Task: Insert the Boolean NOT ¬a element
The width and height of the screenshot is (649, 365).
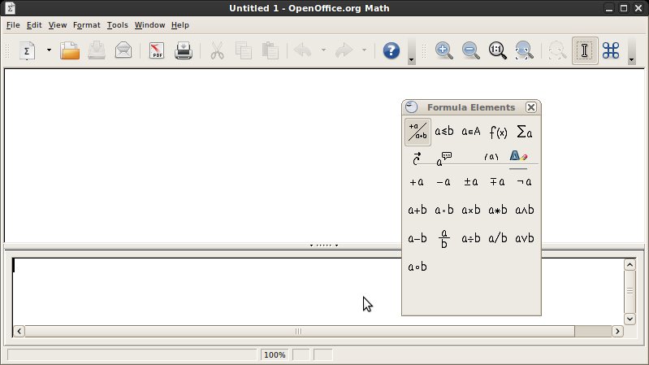Action: [x=525, y=182]
